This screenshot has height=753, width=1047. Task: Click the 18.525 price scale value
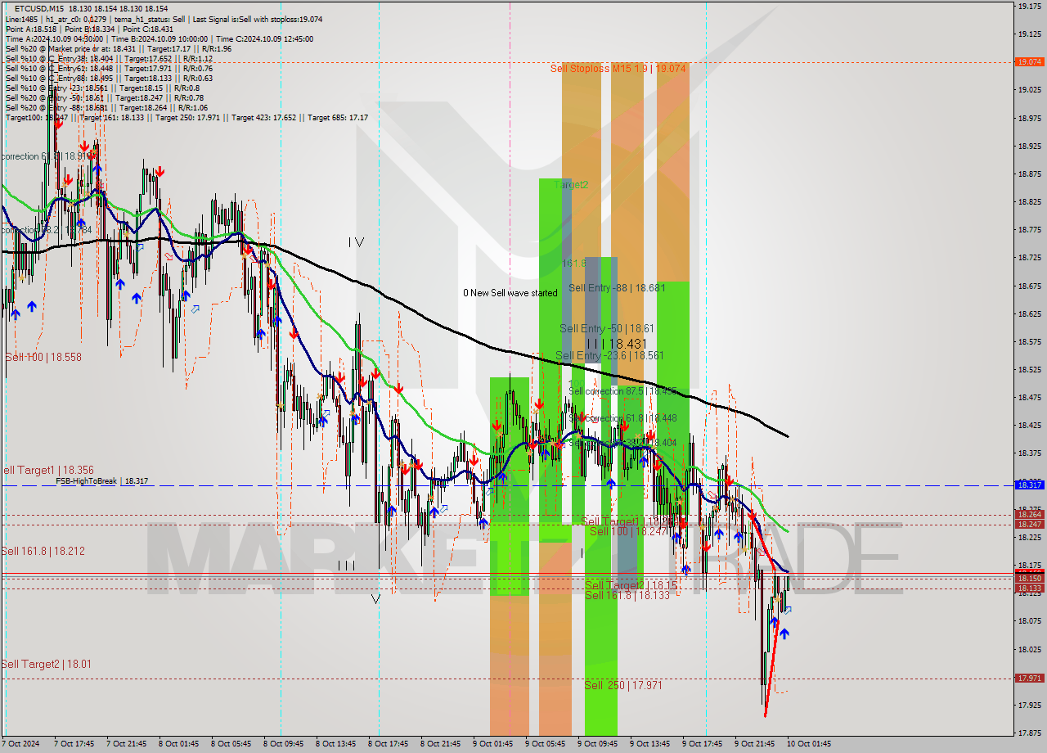pos(1029,370)
